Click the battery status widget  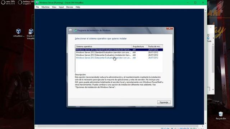26,3
